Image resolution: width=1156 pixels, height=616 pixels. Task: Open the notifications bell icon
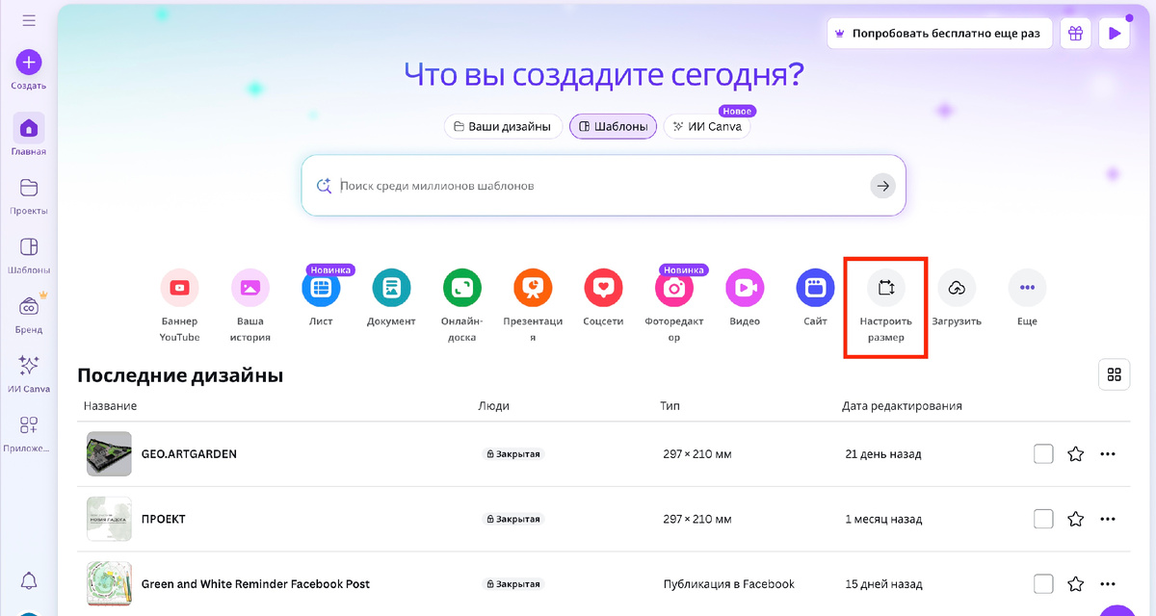(29, 580)
